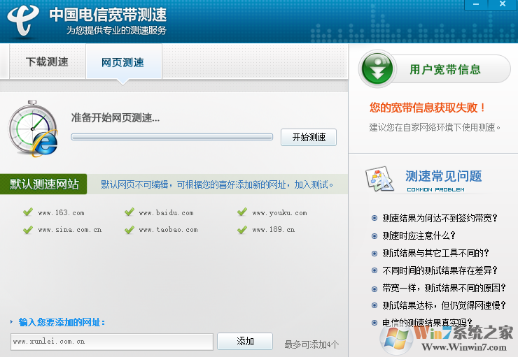Image resolution: width=518 pixels, height=357 pixels.
Task: Open 测试结果与其它工具不同的? question
Action: (x=435, y=253)
